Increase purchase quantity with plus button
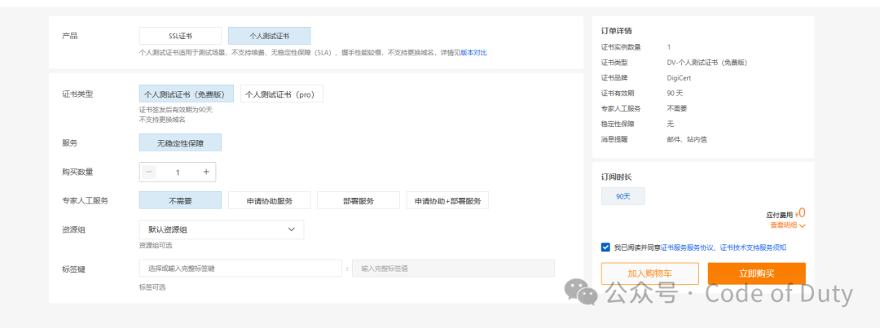 tap(206, 172)
